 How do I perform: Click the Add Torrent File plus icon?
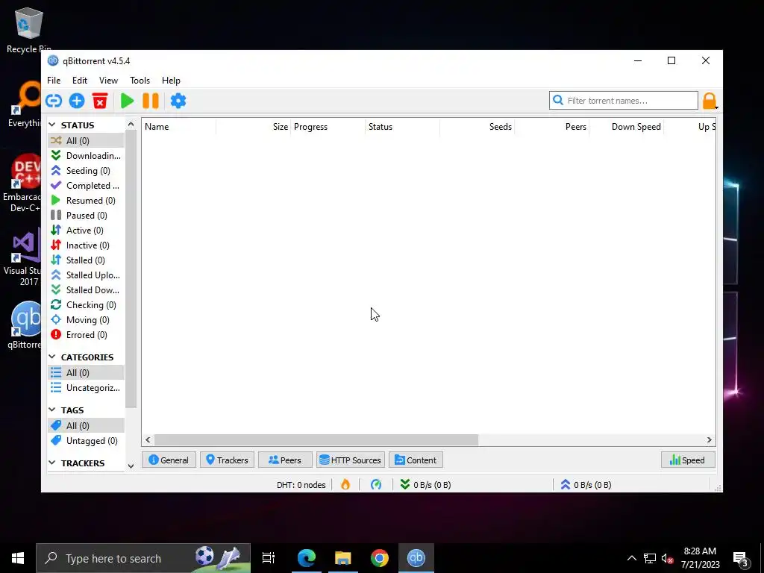[x=77, y=101]
